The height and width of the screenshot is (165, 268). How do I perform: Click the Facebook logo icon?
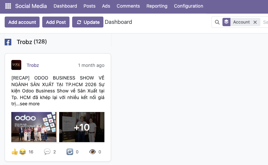(8, 42)
